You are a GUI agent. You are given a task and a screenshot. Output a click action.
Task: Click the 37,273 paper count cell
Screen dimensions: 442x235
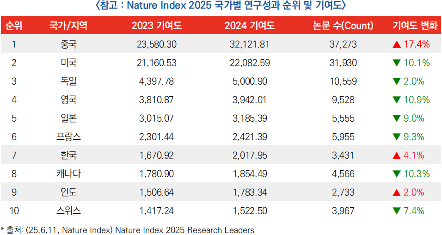click(x=344, y=44)
